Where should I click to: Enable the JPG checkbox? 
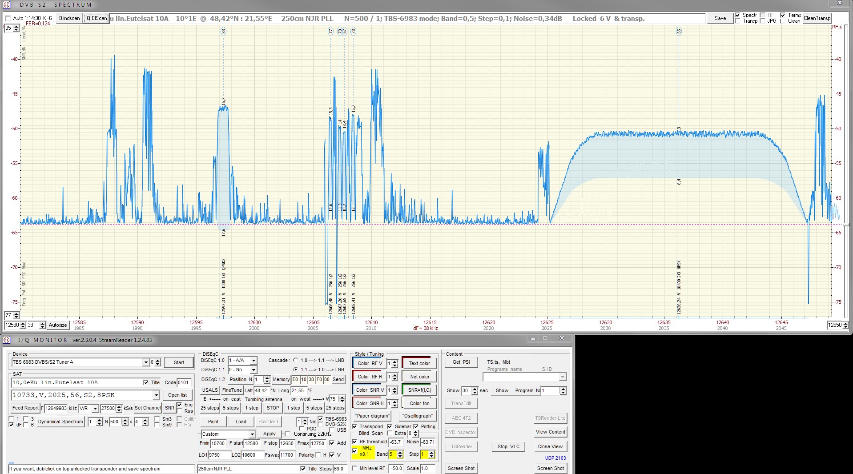pyautogui.click(x=762, y=21)
